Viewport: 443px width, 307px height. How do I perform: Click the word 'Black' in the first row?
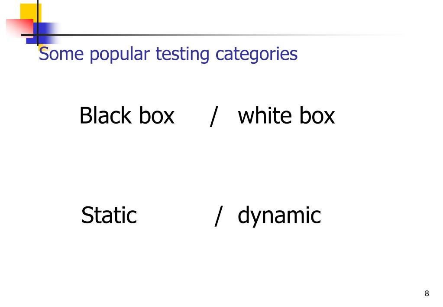(105, 115)
